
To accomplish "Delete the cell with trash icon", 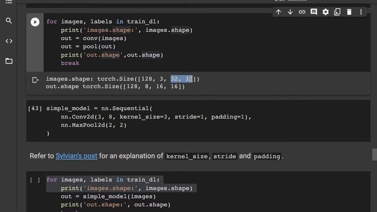I will [x=349, y=12].
